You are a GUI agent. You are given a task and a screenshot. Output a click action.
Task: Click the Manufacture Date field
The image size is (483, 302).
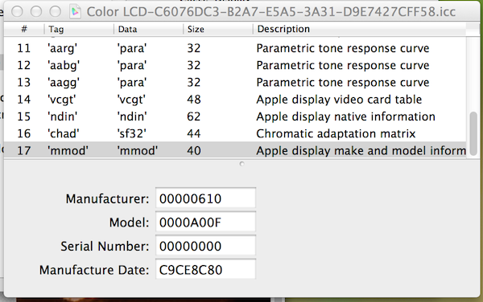coord(205,270)
